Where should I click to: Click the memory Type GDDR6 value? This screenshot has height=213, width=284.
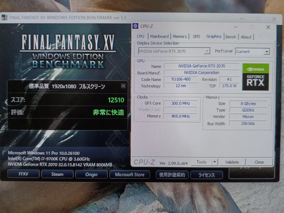click(248, 110)
